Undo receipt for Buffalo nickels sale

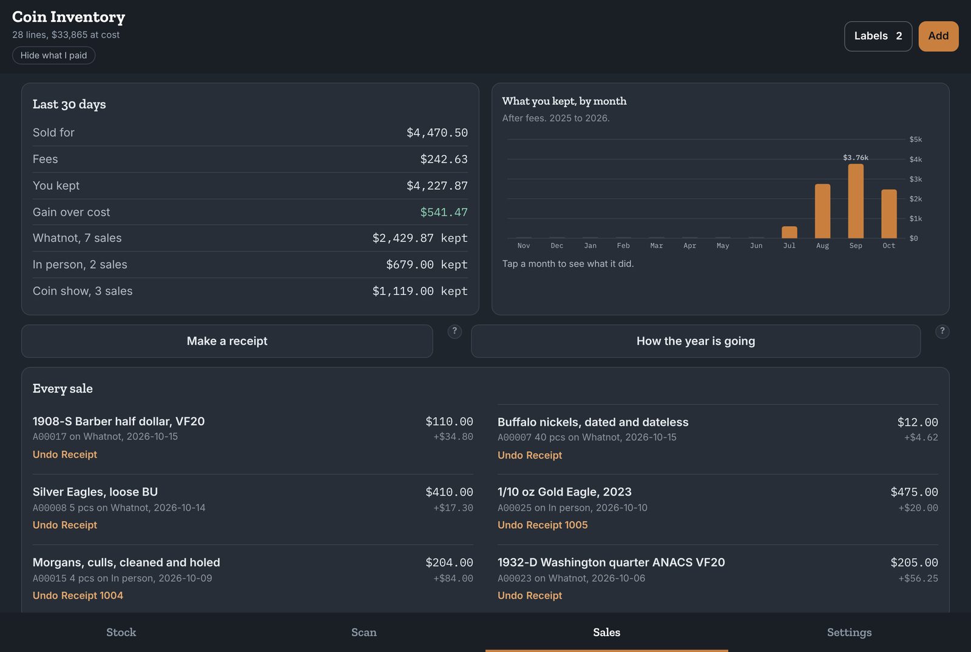coord(530,455)
